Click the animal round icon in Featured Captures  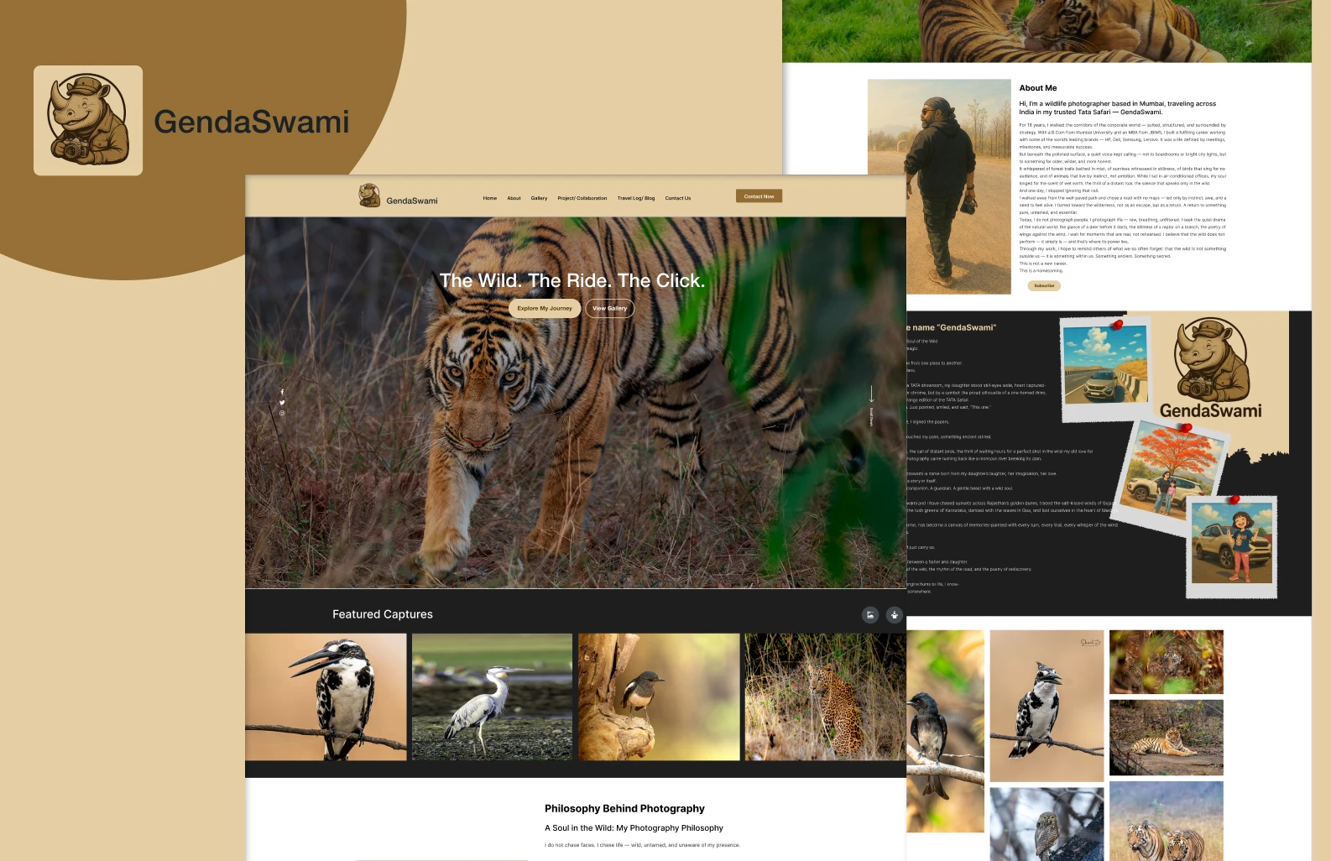point(895,615)
